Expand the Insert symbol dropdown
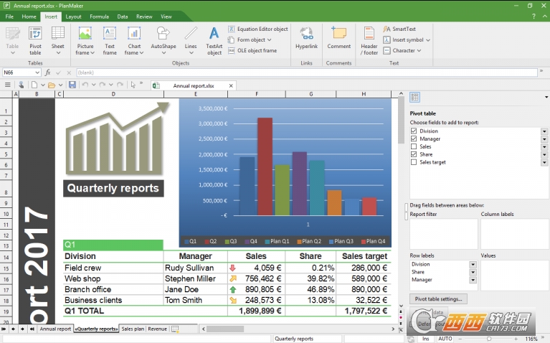550x343 pixels. 428,40
